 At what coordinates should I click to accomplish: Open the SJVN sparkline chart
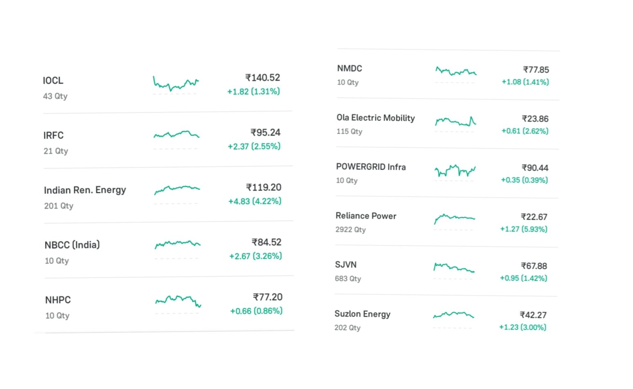click(454, 268)
